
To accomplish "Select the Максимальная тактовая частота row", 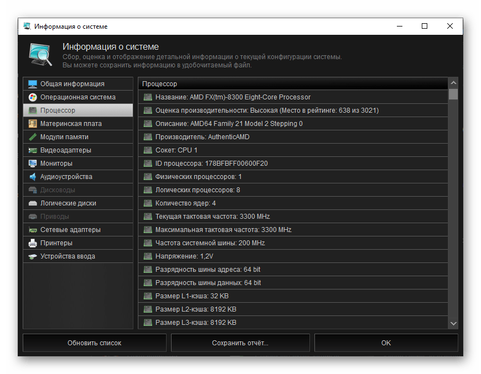I will 293,230.
